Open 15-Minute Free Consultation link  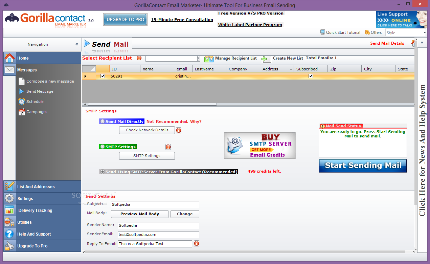click(x=182, y=20)
